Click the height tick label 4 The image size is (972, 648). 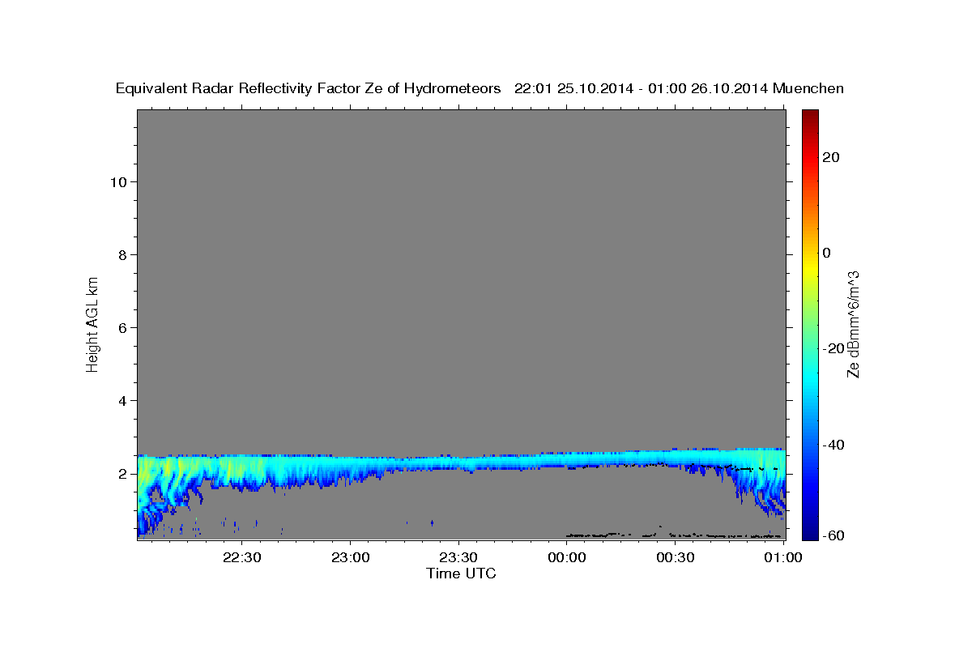click(x=122, y=401)
